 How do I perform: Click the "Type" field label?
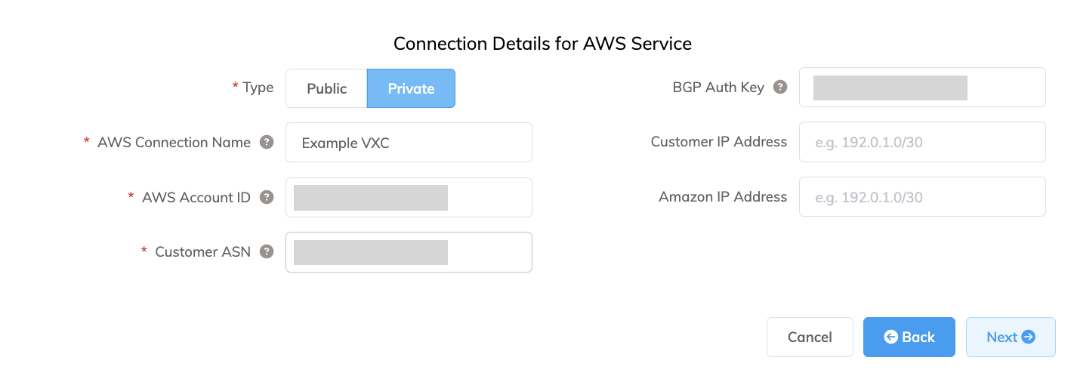(258, 88)
